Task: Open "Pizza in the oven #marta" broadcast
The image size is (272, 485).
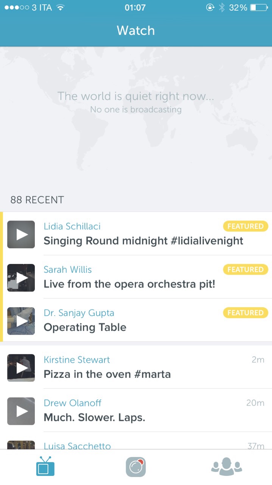Action: (107, 374)
